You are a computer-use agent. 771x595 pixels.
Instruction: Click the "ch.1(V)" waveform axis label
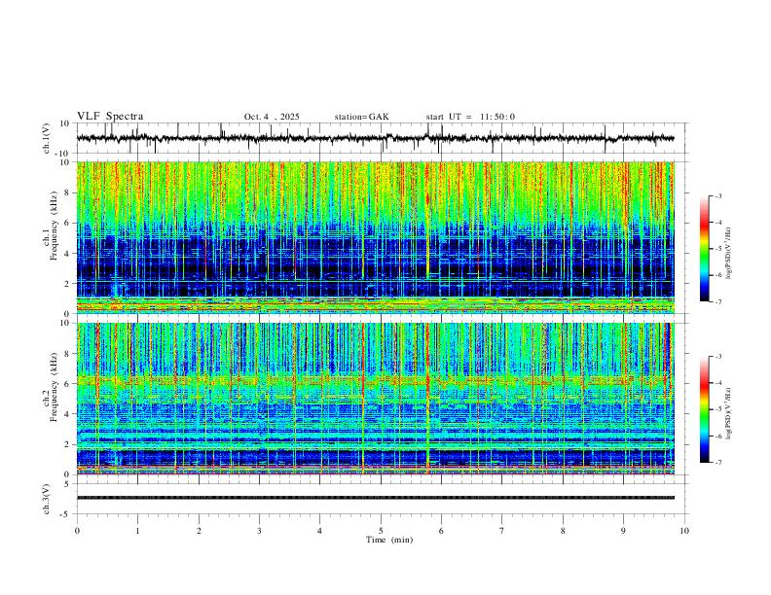click(47, 138)
